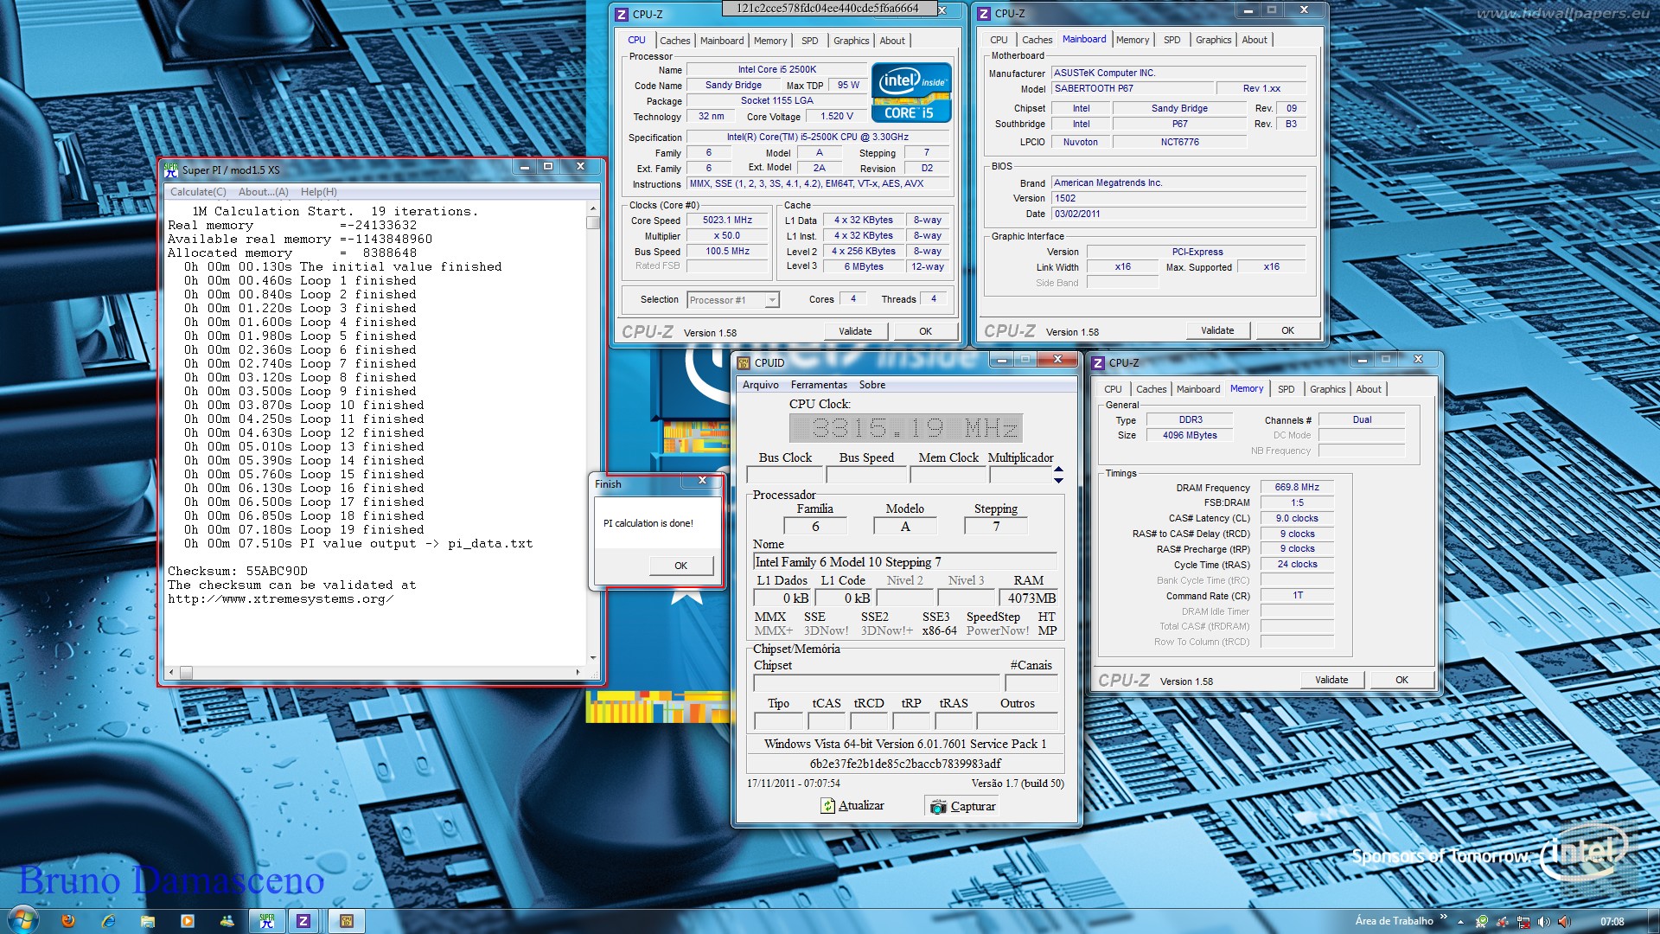This screenshot has width=1660, height=934.
Task: Click Super PI horizontal scrollbar left arrow
Action: [x=171, y=672]
